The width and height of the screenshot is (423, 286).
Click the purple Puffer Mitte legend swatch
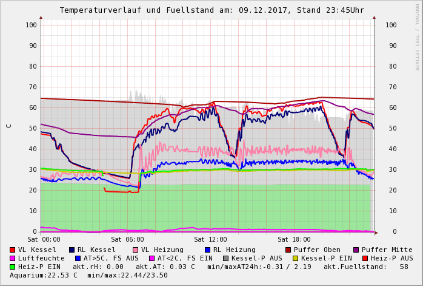click(x=356, y=250)
